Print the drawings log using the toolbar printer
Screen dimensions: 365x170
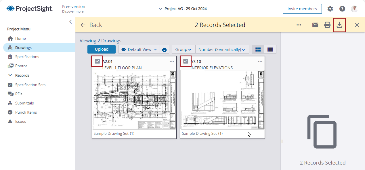(x=164, y=49)
